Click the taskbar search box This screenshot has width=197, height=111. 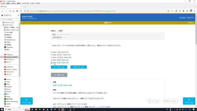14,109
